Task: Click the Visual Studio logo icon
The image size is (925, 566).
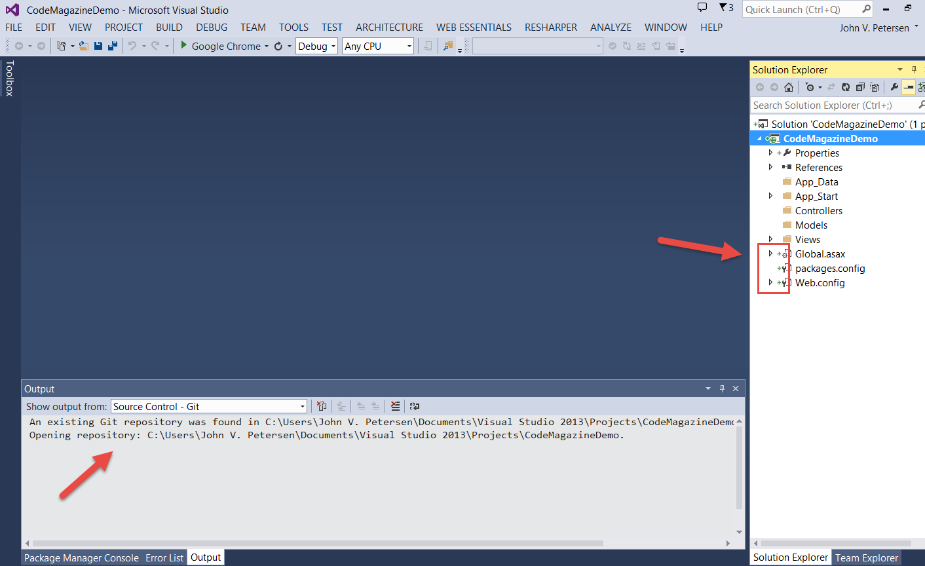Action: tap(12, 10)
